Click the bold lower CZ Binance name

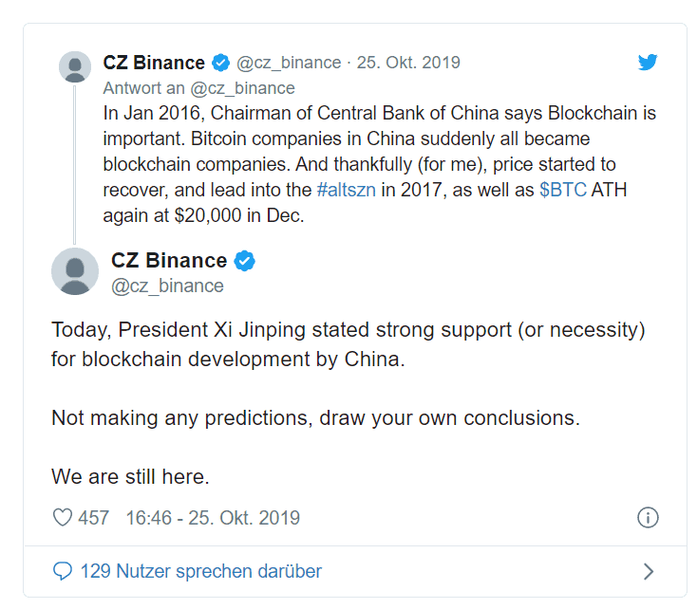(169, 260)
